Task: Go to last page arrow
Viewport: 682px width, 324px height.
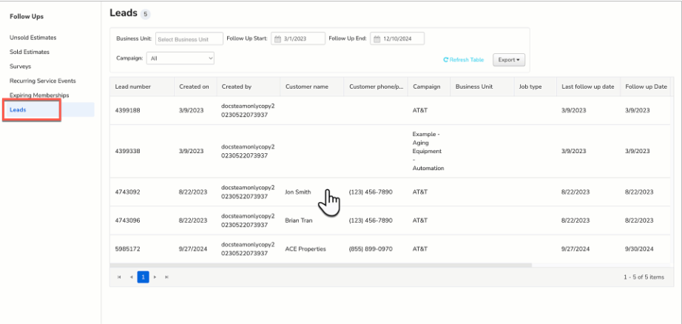Action: [x=166, y=277]
